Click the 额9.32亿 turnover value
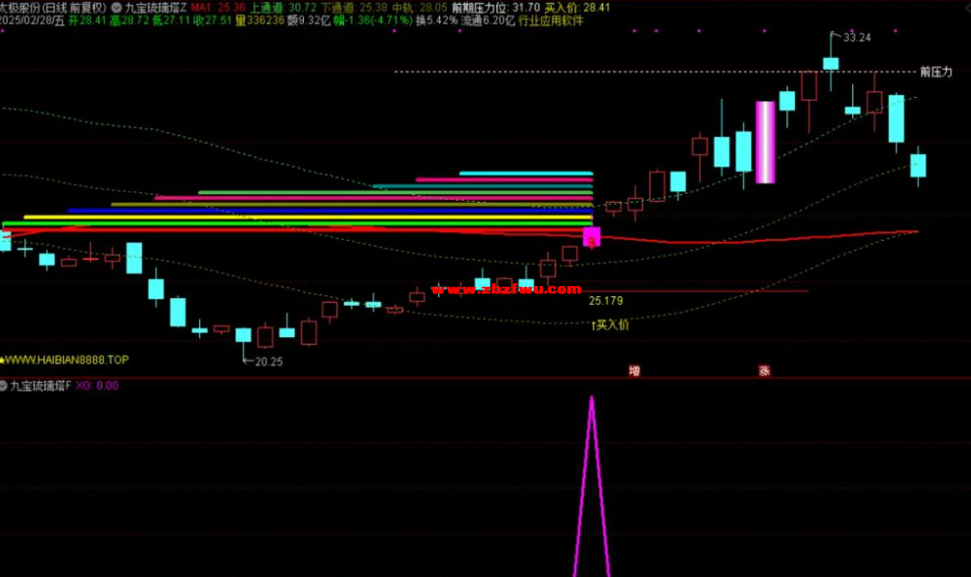 click(x=308, y=21)
